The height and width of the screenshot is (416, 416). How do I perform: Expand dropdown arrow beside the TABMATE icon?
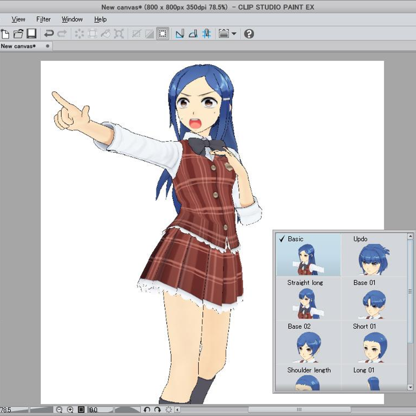(x=234, y=34)
